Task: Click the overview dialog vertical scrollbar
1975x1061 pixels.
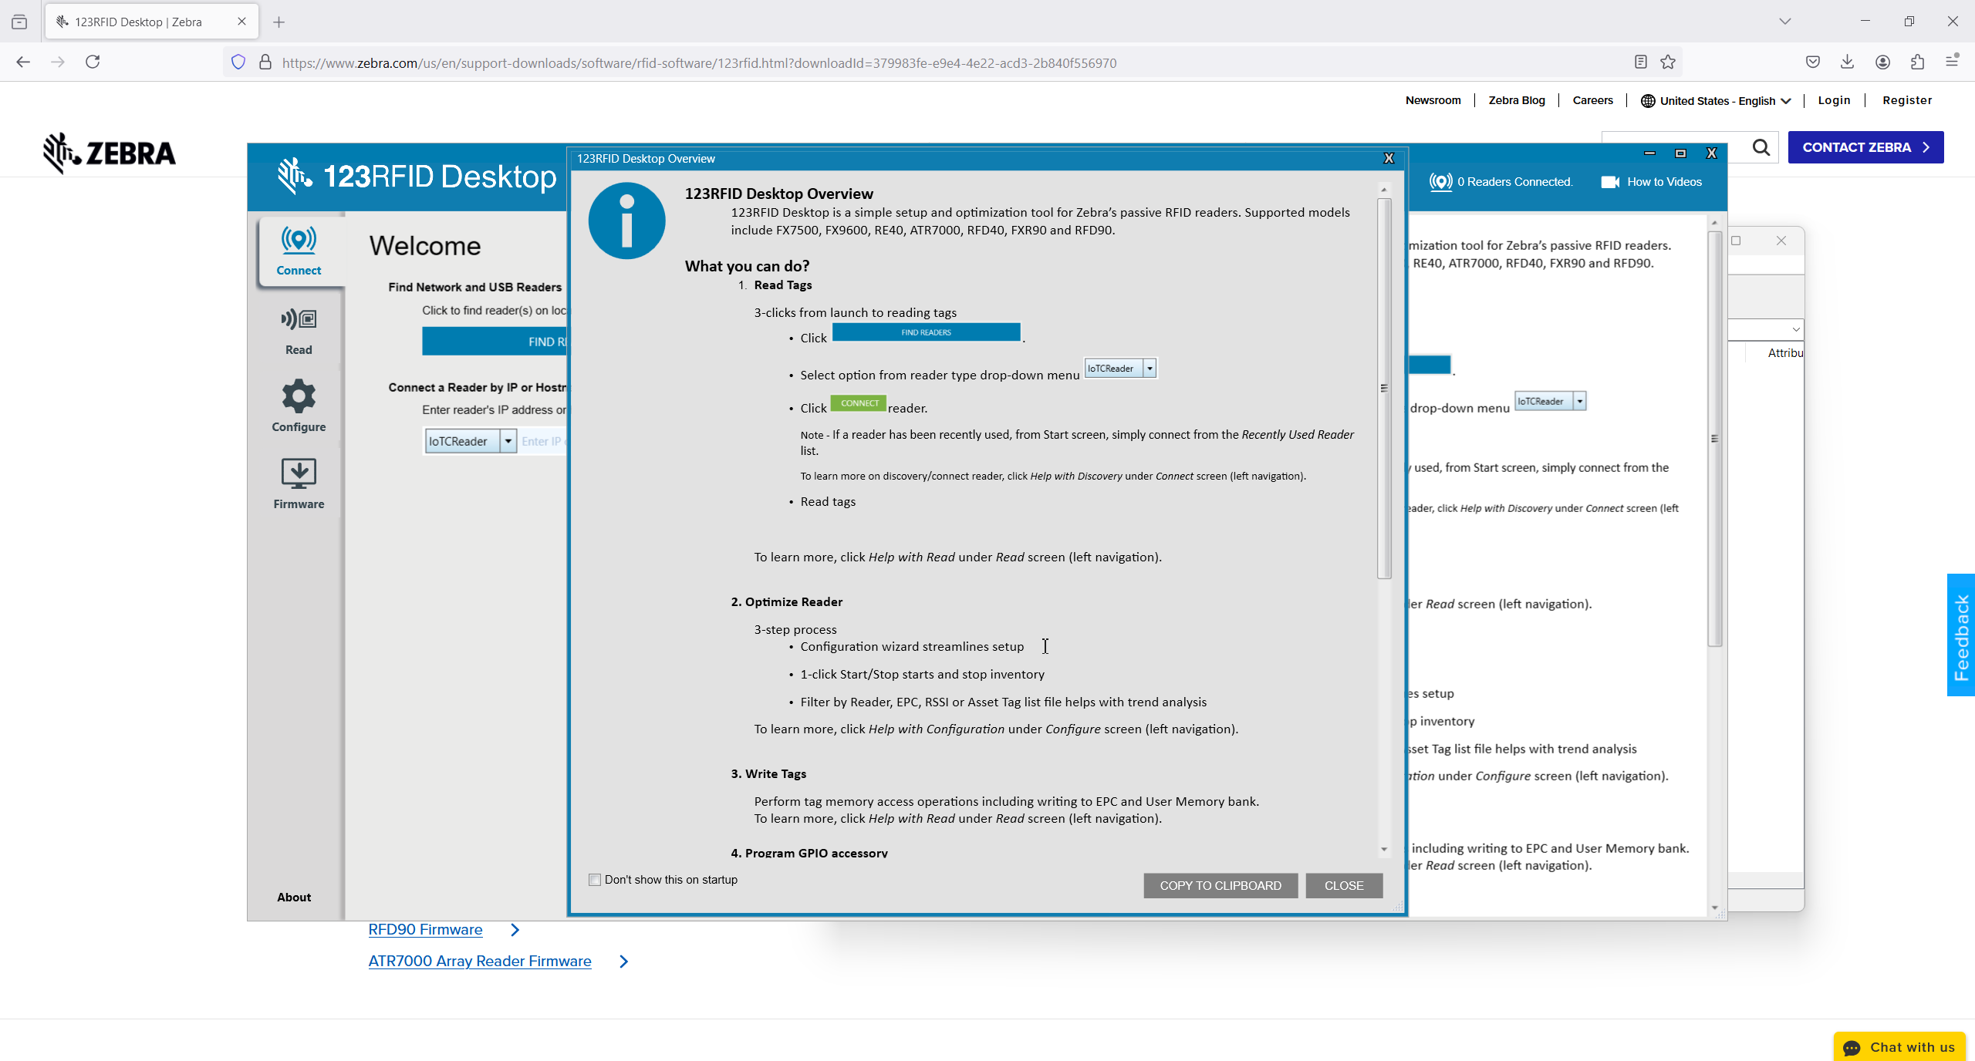Action: pyautogui.click(x=1384, y=388)
